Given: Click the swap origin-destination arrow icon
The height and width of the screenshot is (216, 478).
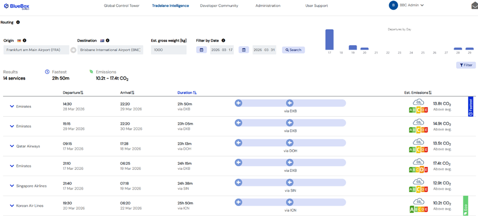Looking at the screenshot, I should (73, 50).
